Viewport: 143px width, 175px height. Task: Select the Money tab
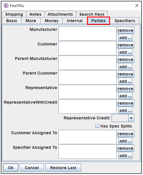[x=51, y=21]
